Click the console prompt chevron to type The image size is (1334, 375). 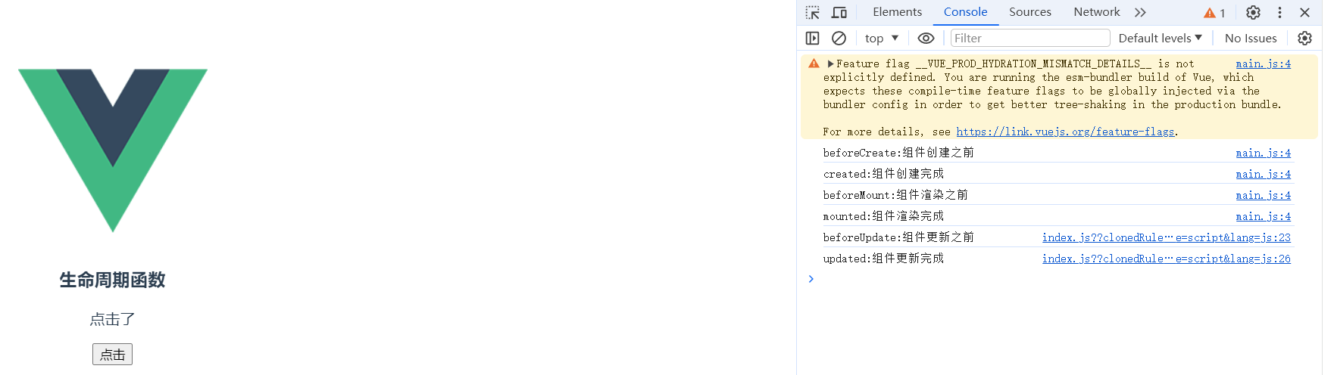[x=811, y=279]
